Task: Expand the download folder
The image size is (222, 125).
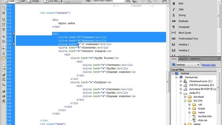Action: (x=185, y=97)
